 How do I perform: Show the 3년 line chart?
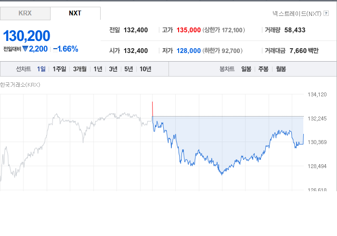113,69
